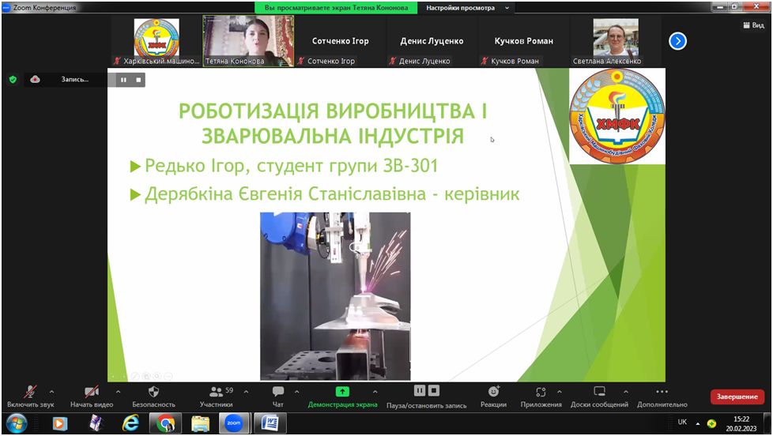Select Кучков Роман participant tile
The width and height of the screenshot is (773, 436).
523,41
